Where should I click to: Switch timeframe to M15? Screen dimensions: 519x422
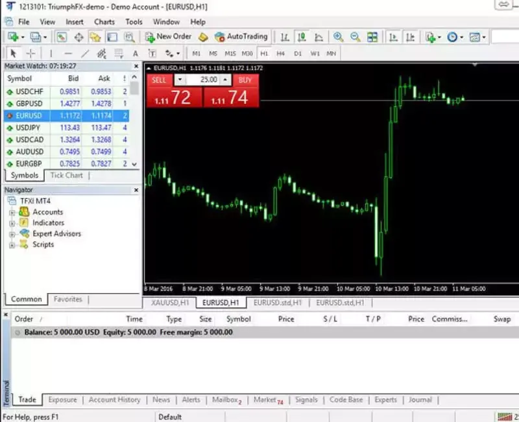[x=230, y=54]
